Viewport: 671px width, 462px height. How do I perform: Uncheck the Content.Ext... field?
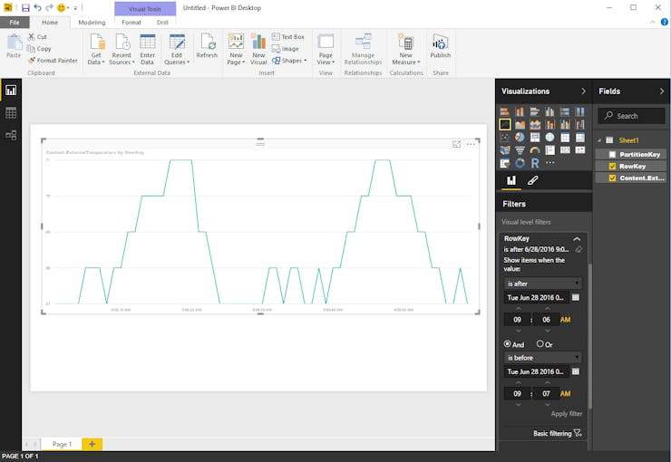[x=612, y=178]
